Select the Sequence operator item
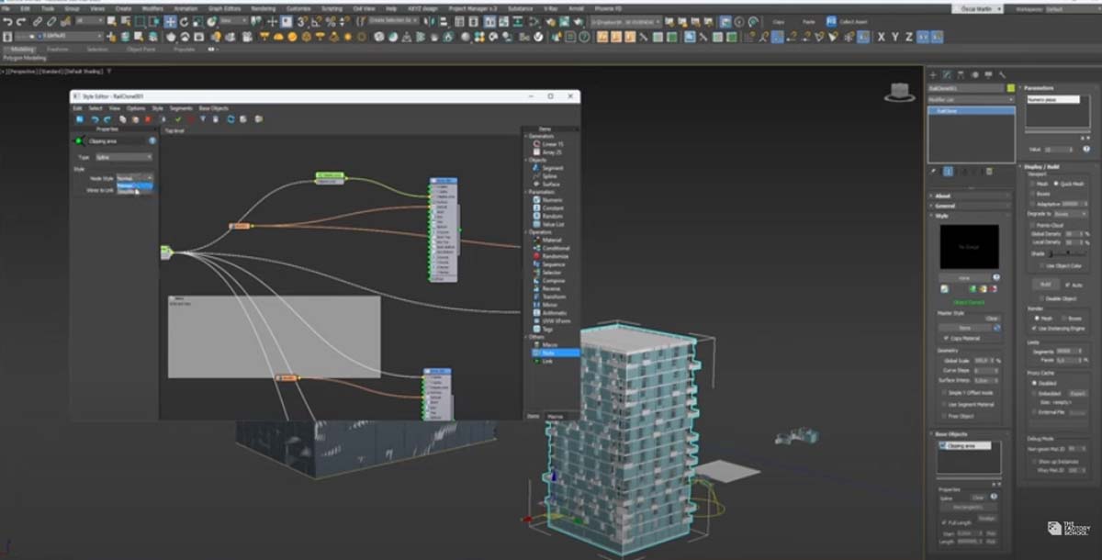Image resolution: width=1102 pixels, height=560 pixels. (x=549, y=264)
